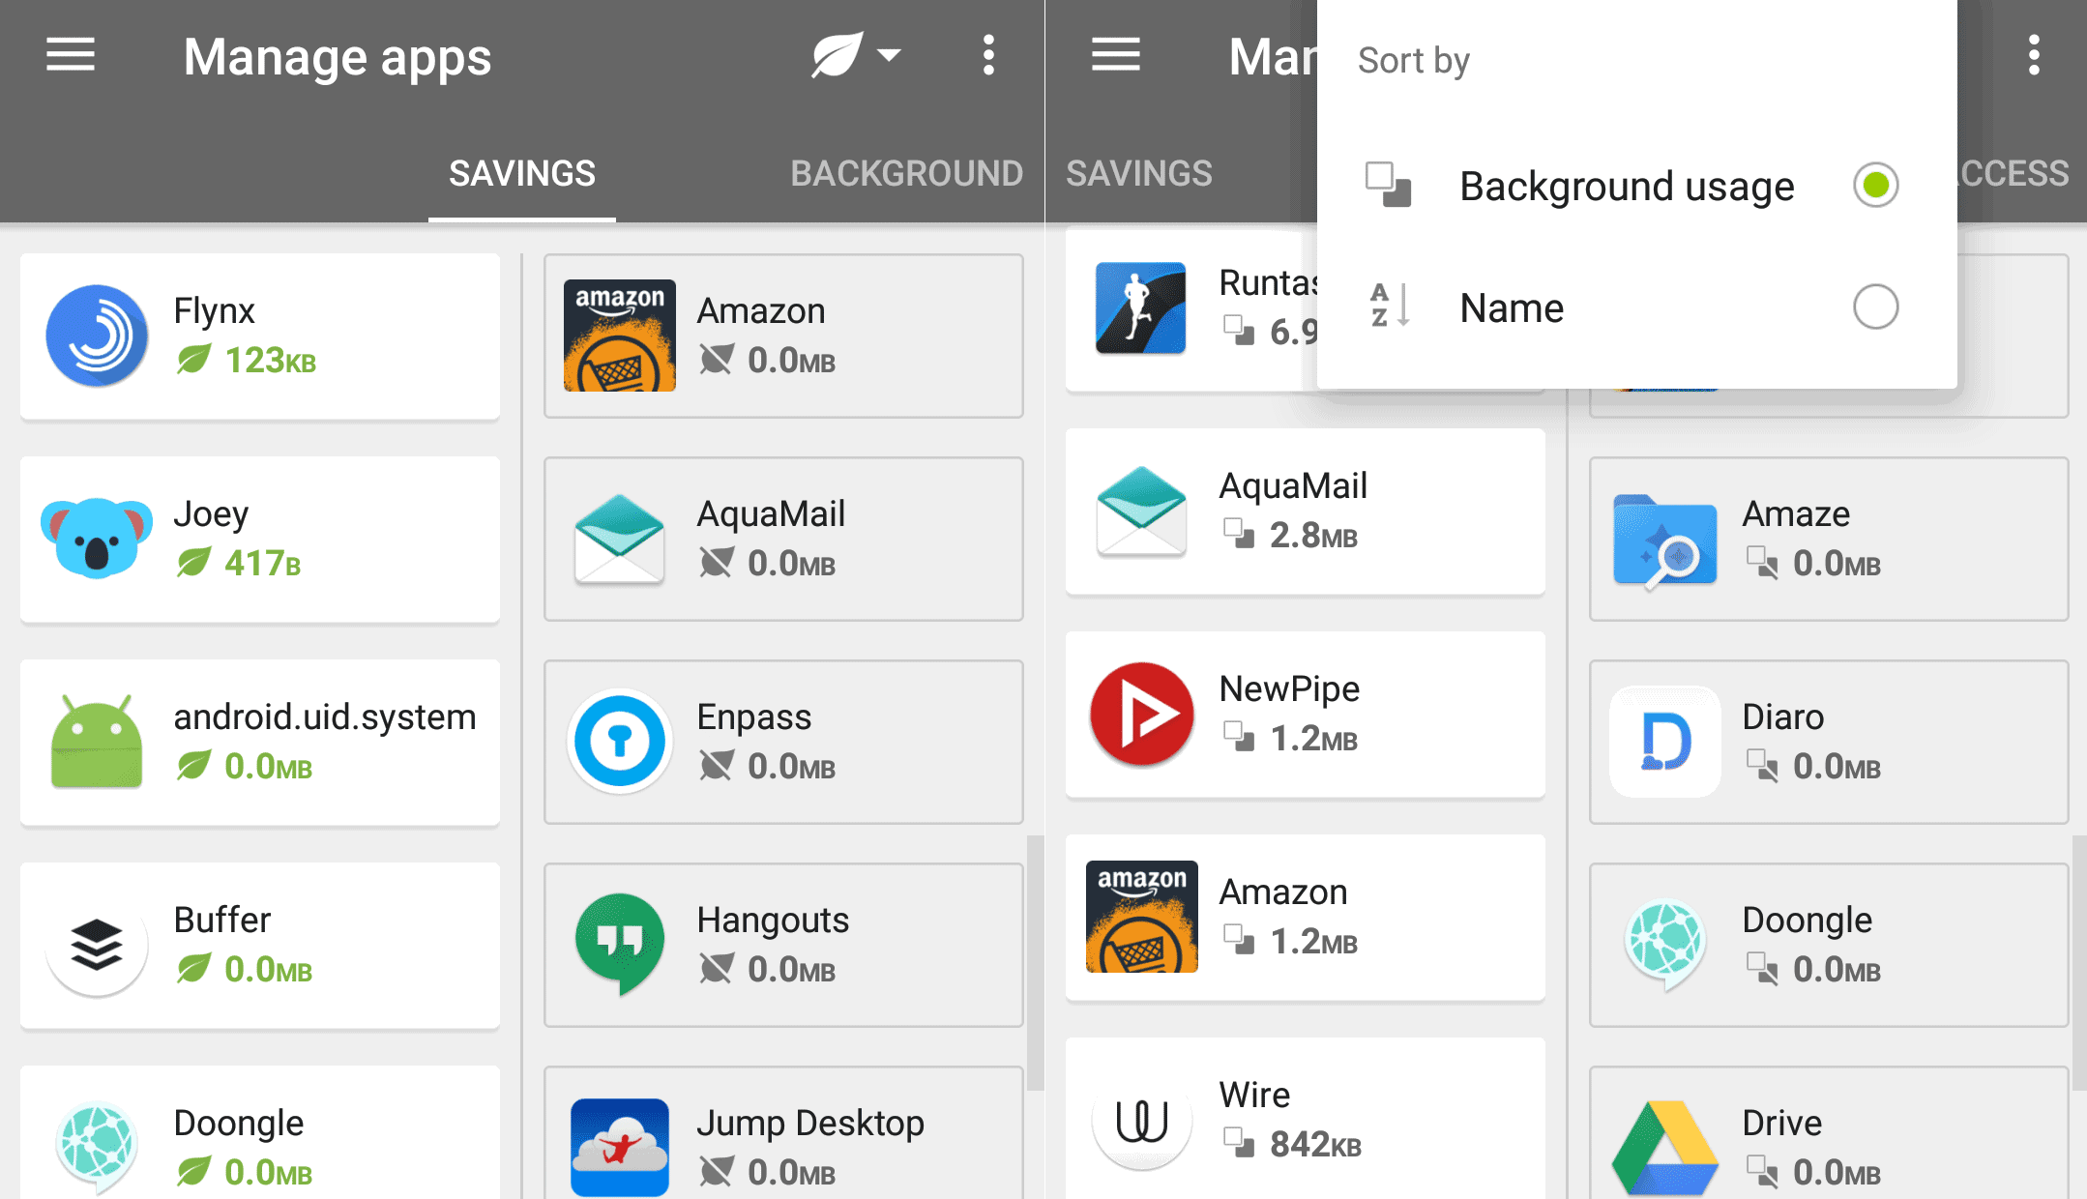Switch to BACKGROUND tab in left screen

tap(906, 174)
